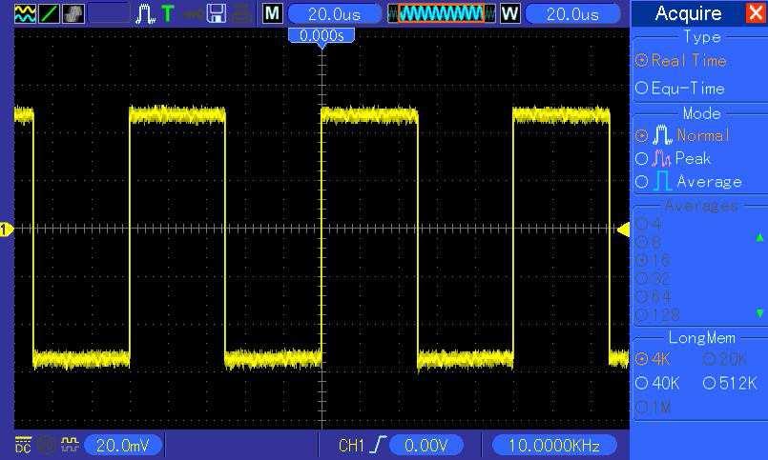Select 16 averages option
768x460 pixels.
tap(653, 260)
